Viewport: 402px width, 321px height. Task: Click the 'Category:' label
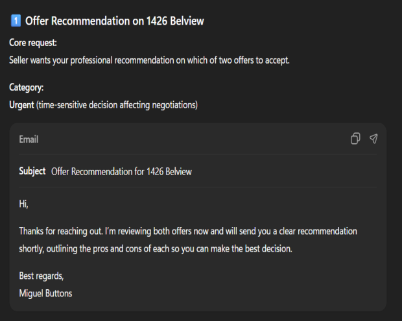tap(27, 88)
